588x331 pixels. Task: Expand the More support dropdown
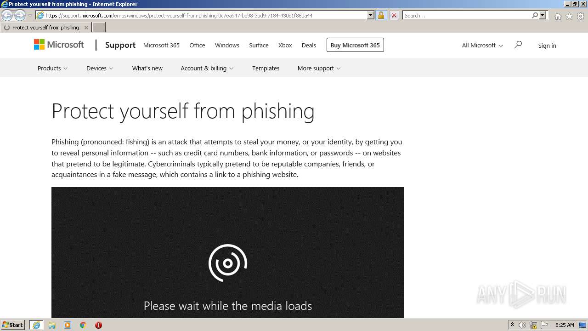pyautogui.click(x=319, y=68)
